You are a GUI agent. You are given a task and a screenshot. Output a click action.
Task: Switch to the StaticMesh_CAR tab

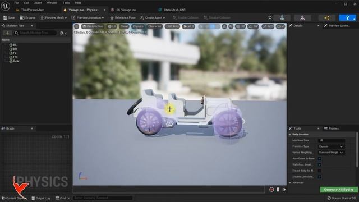[x=174, y=10]
